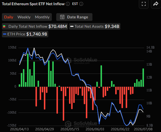Click the $9.34B net assets value
Viewport: 161px width, 132px height.
coord(112,26)
